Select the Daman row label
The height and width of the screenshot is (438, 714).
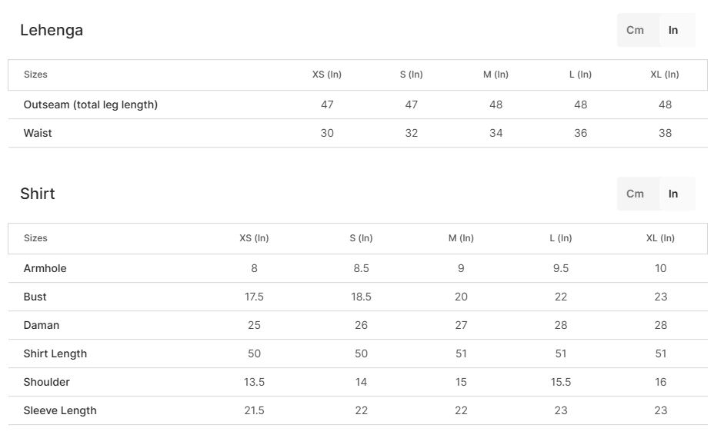coord(42,325)
